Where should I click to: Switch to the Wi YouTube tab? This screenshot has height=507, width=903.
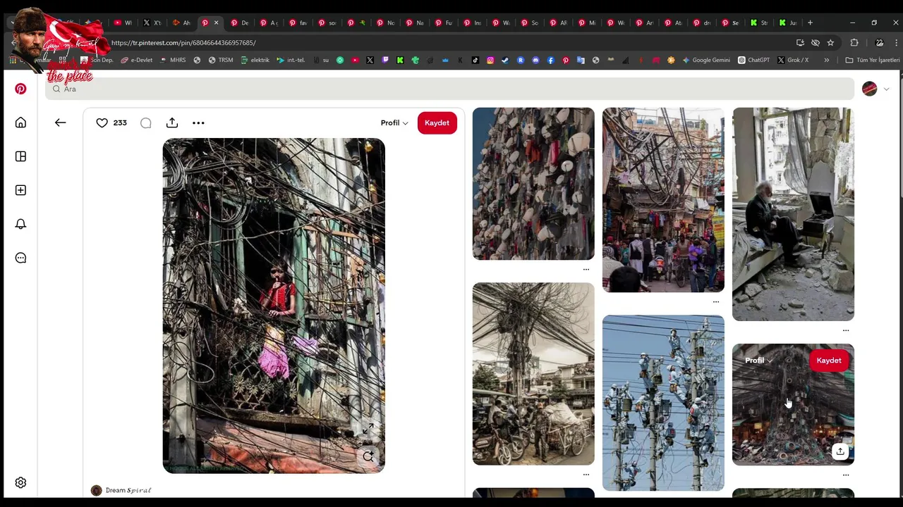[123, 23]
